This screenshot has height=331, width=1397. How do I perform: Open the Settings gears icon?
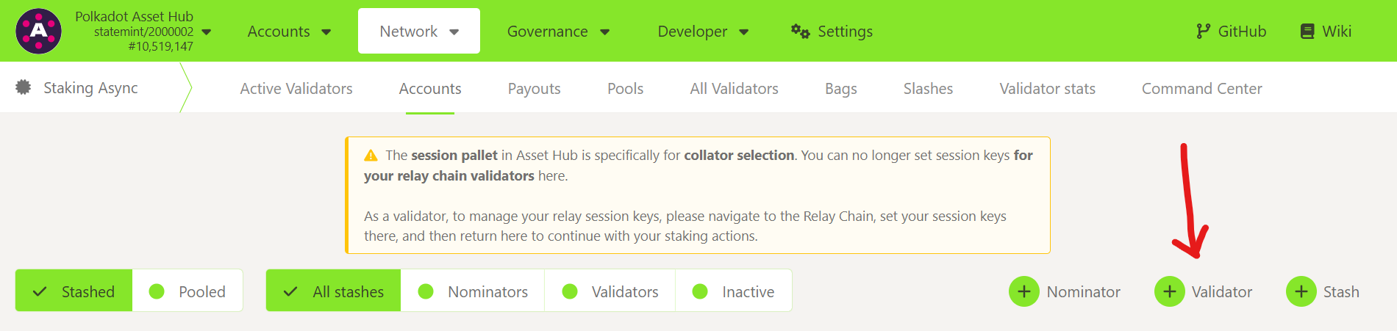coord(800,31)
